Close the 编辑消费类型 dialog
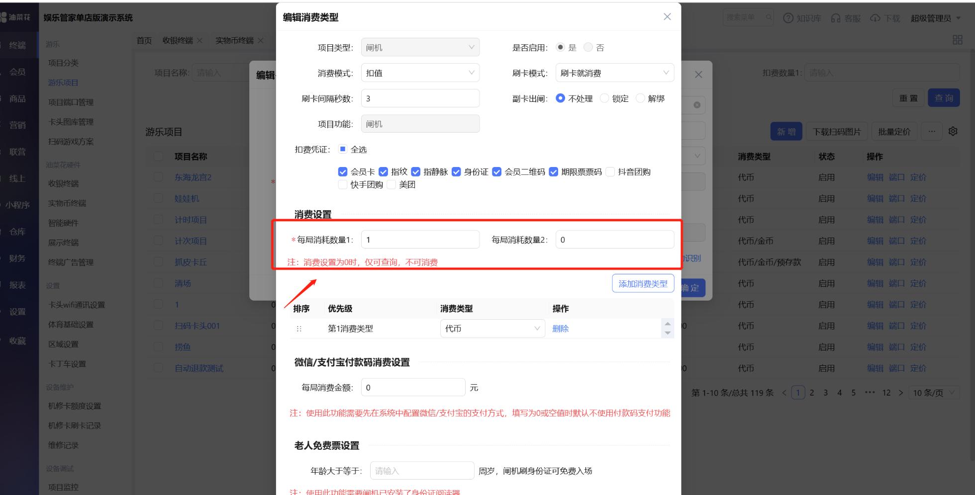The width and height of the screenshot is (975, 495). pos(667,17)
